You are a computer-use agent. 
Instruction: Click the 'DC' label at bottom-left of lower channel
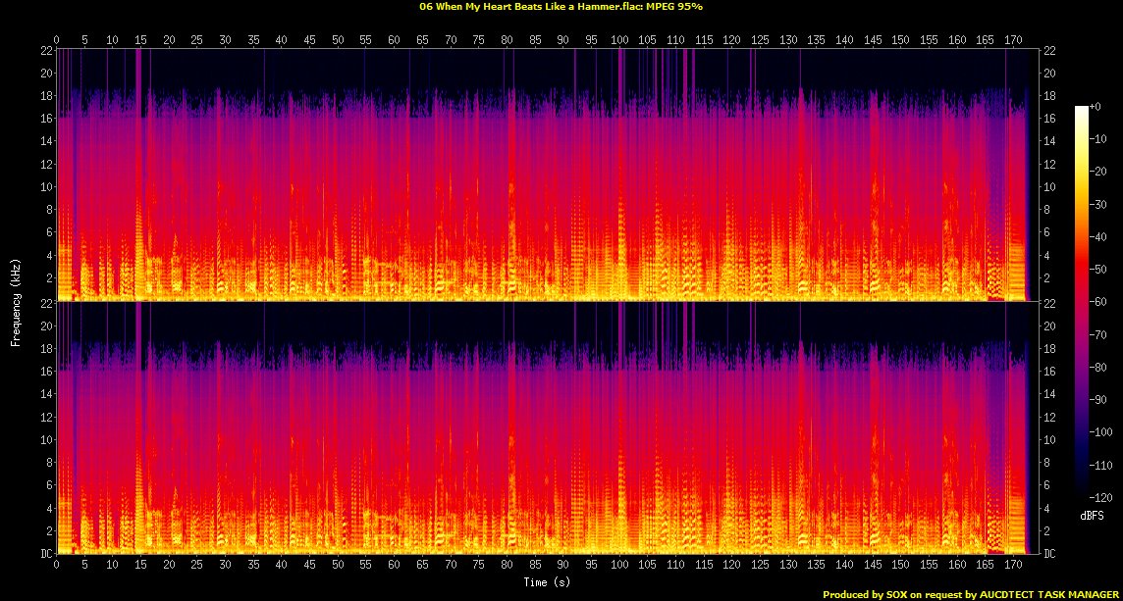(x=46, y=554)
